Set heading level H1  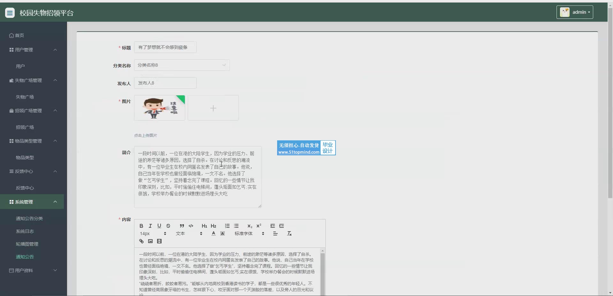coord(204,226)
